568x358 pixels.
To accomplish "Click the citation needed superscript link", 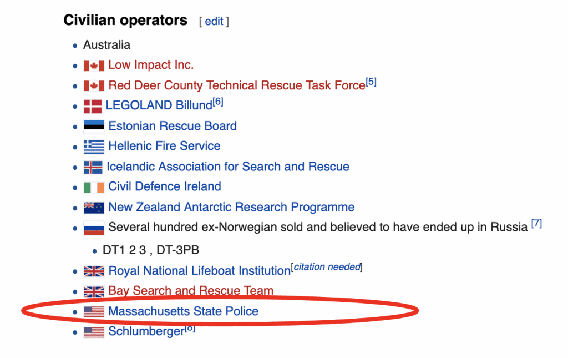I will click(x=327, y=267).
